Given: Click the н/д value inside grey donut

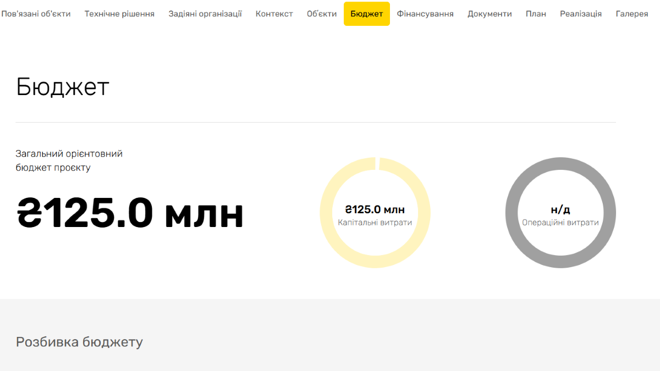Looking at the screenshot, I should click(x=560, y=209).
